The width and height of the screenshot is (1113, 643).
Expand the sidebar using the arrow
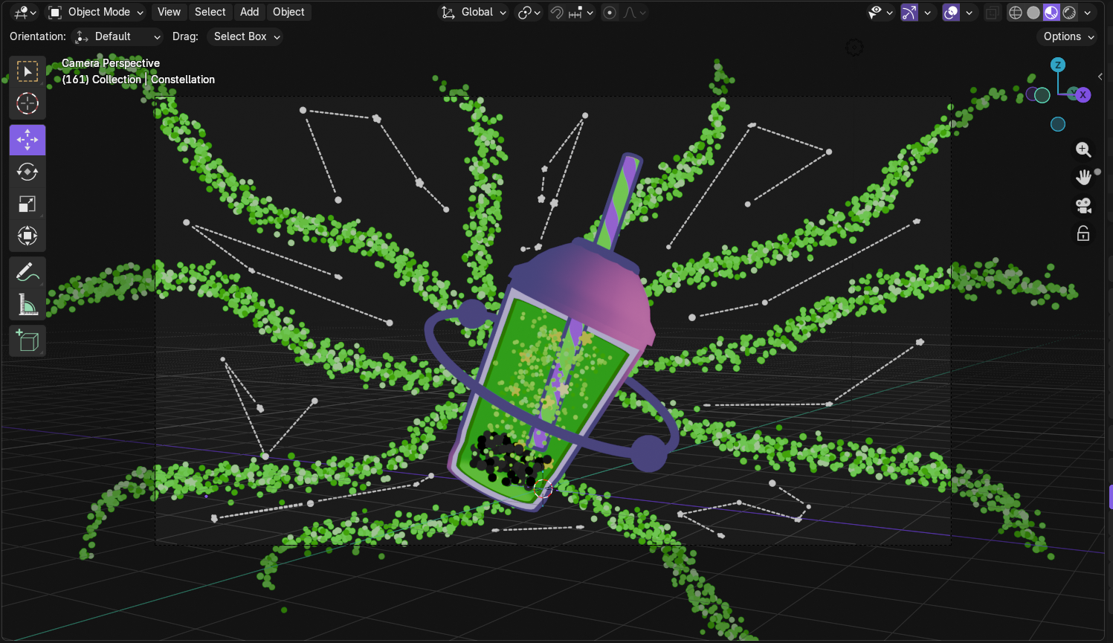pyautogui.click(x=1100, y=77)
